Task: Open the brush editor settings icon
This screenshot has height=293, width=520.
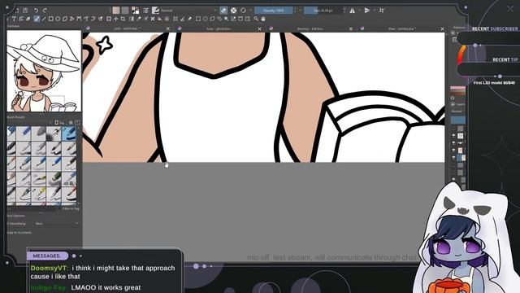Action: pyautogui.click(x=145, y=11)
